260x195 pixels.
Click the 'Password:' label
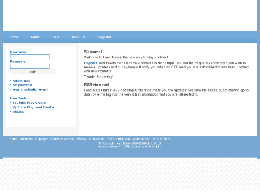18,62
